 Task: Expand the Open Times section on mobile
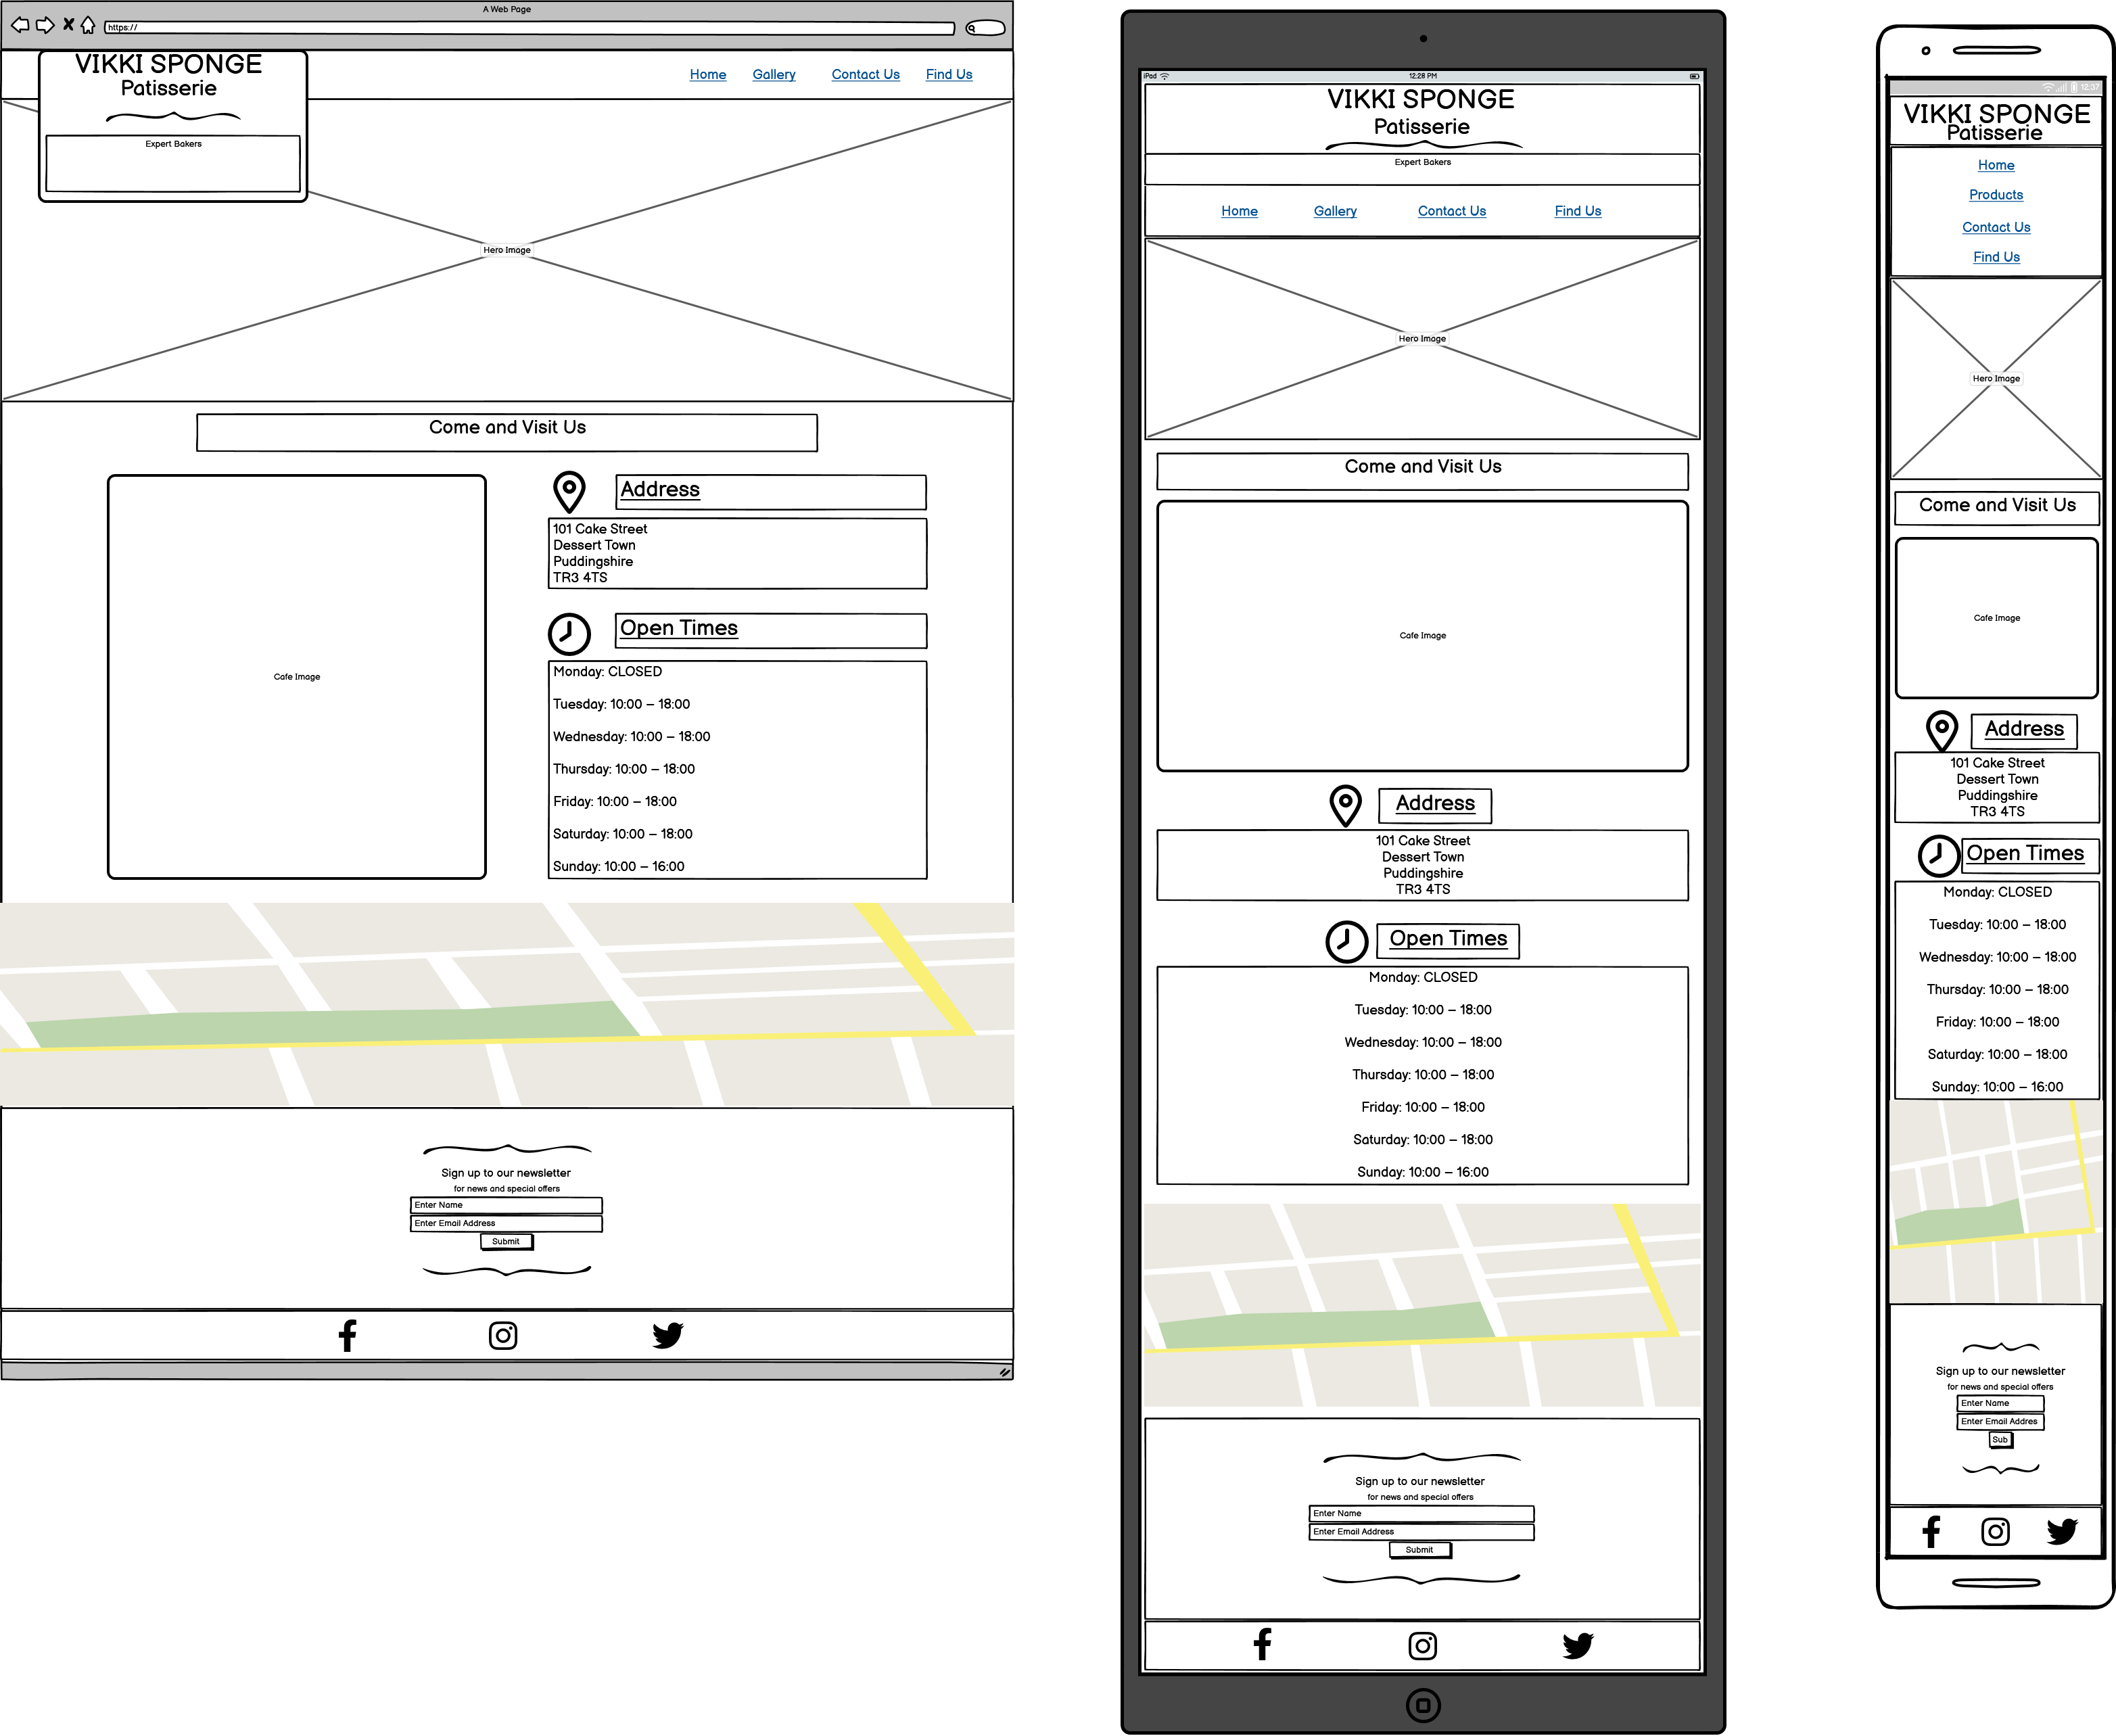2017,855
